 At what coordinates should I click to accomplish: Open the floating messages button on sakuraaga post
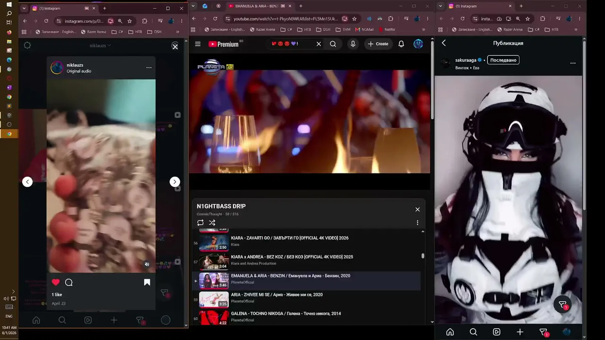click(x=562, y=305)
